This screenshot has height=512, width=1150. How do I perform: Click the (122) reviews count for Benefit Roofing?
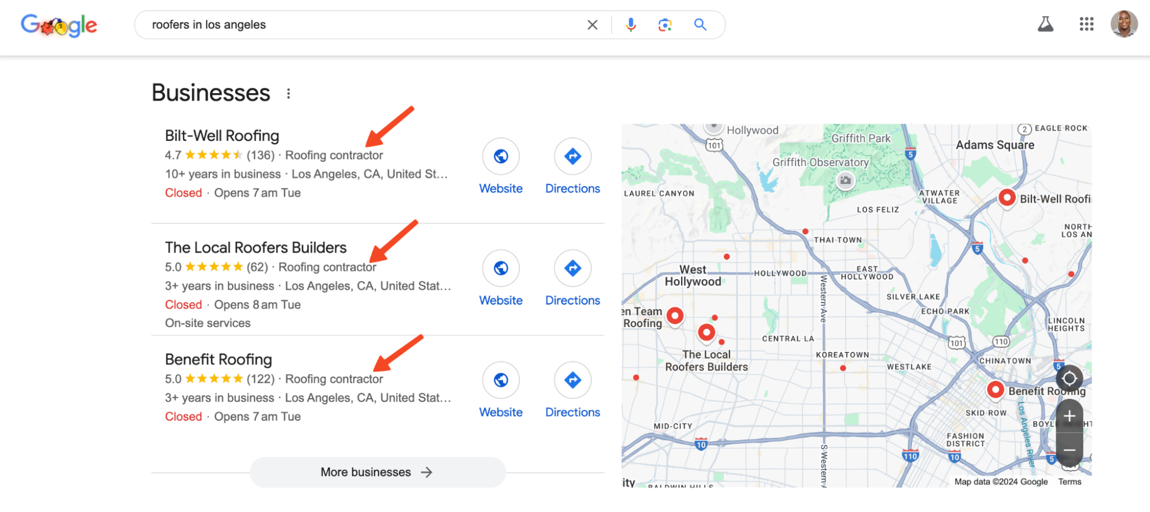tap(261, 379)
